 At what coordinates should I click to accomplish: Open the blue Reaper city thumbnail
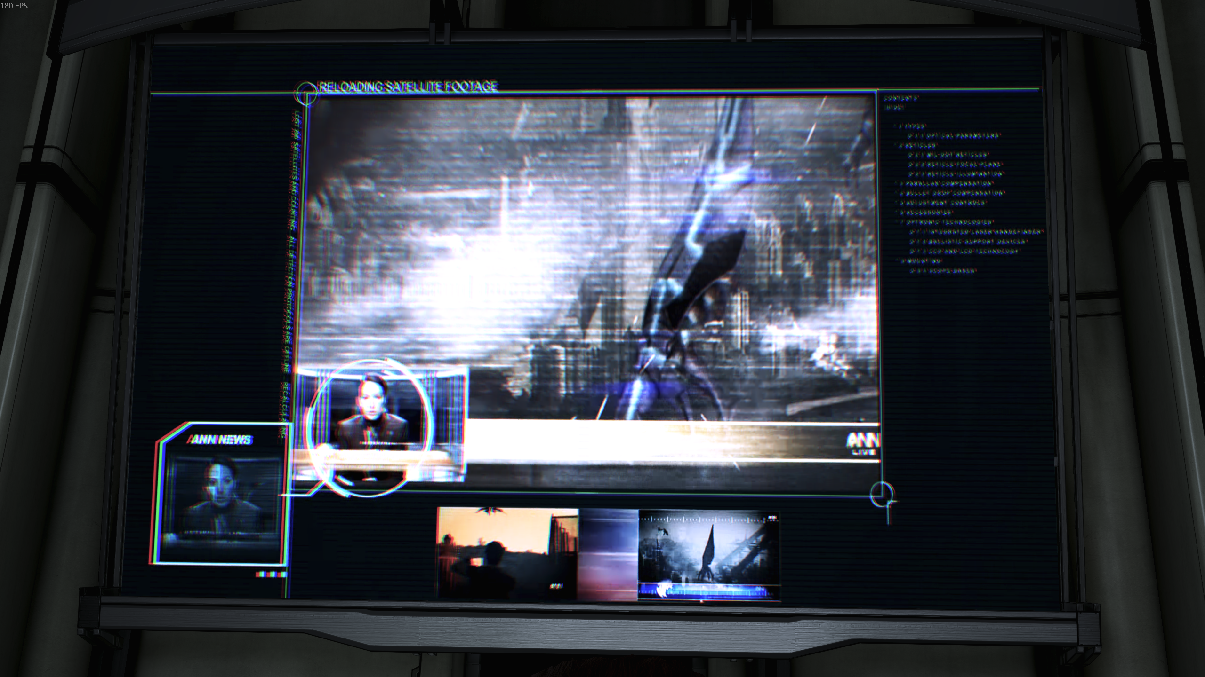708,556
